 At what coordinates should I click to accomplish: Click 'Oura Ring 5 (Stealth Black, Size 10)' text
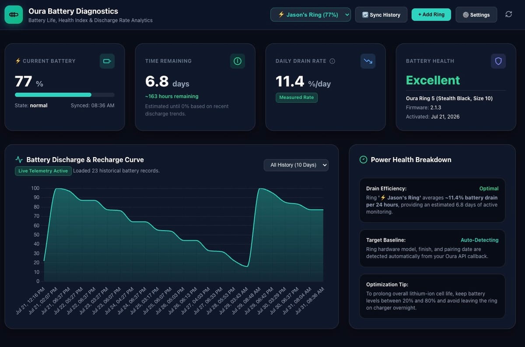point(449,98)
